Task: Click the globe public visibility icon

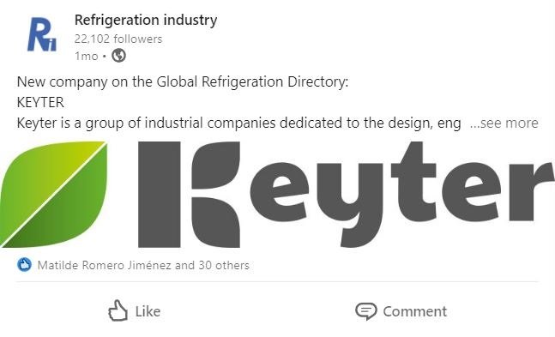Action: (118, 56)
